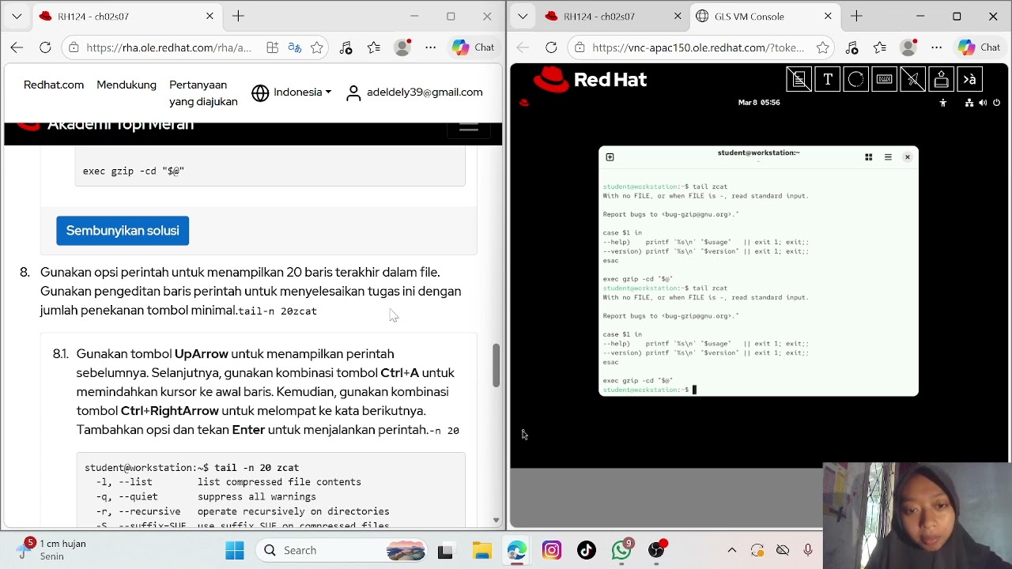Click the upload-to-keyboard icon in VM console toolbar
Screen dimensions: 1012x569
942,79
